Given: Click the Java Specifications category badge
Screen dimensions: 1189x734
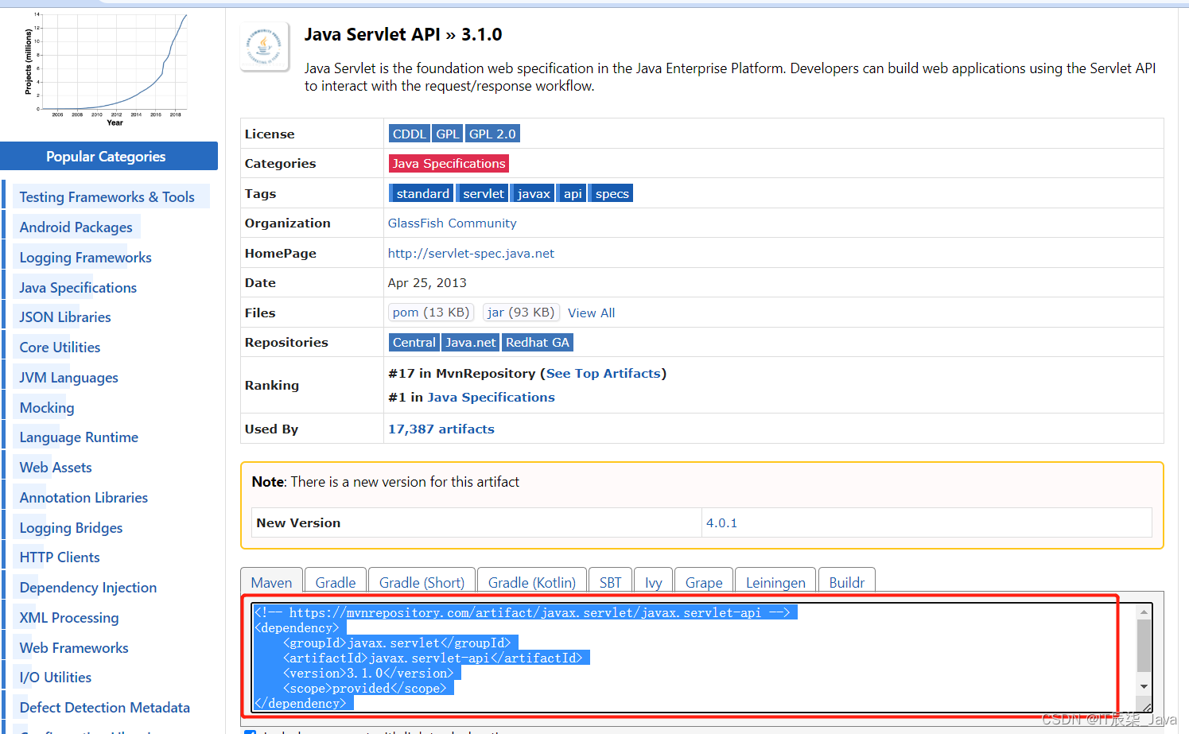Looking at the screenshot, I should [449, 162].
